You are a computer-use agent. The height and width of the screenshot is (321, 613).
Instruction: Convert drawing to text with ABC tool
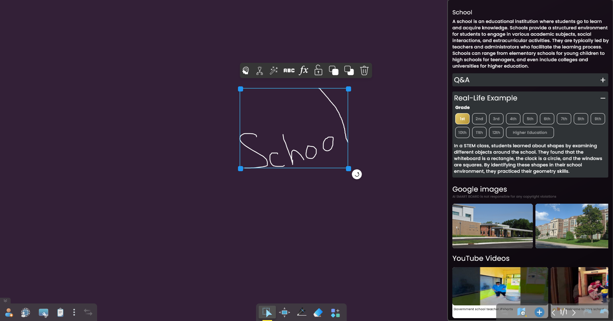click(x=288, y=70)
